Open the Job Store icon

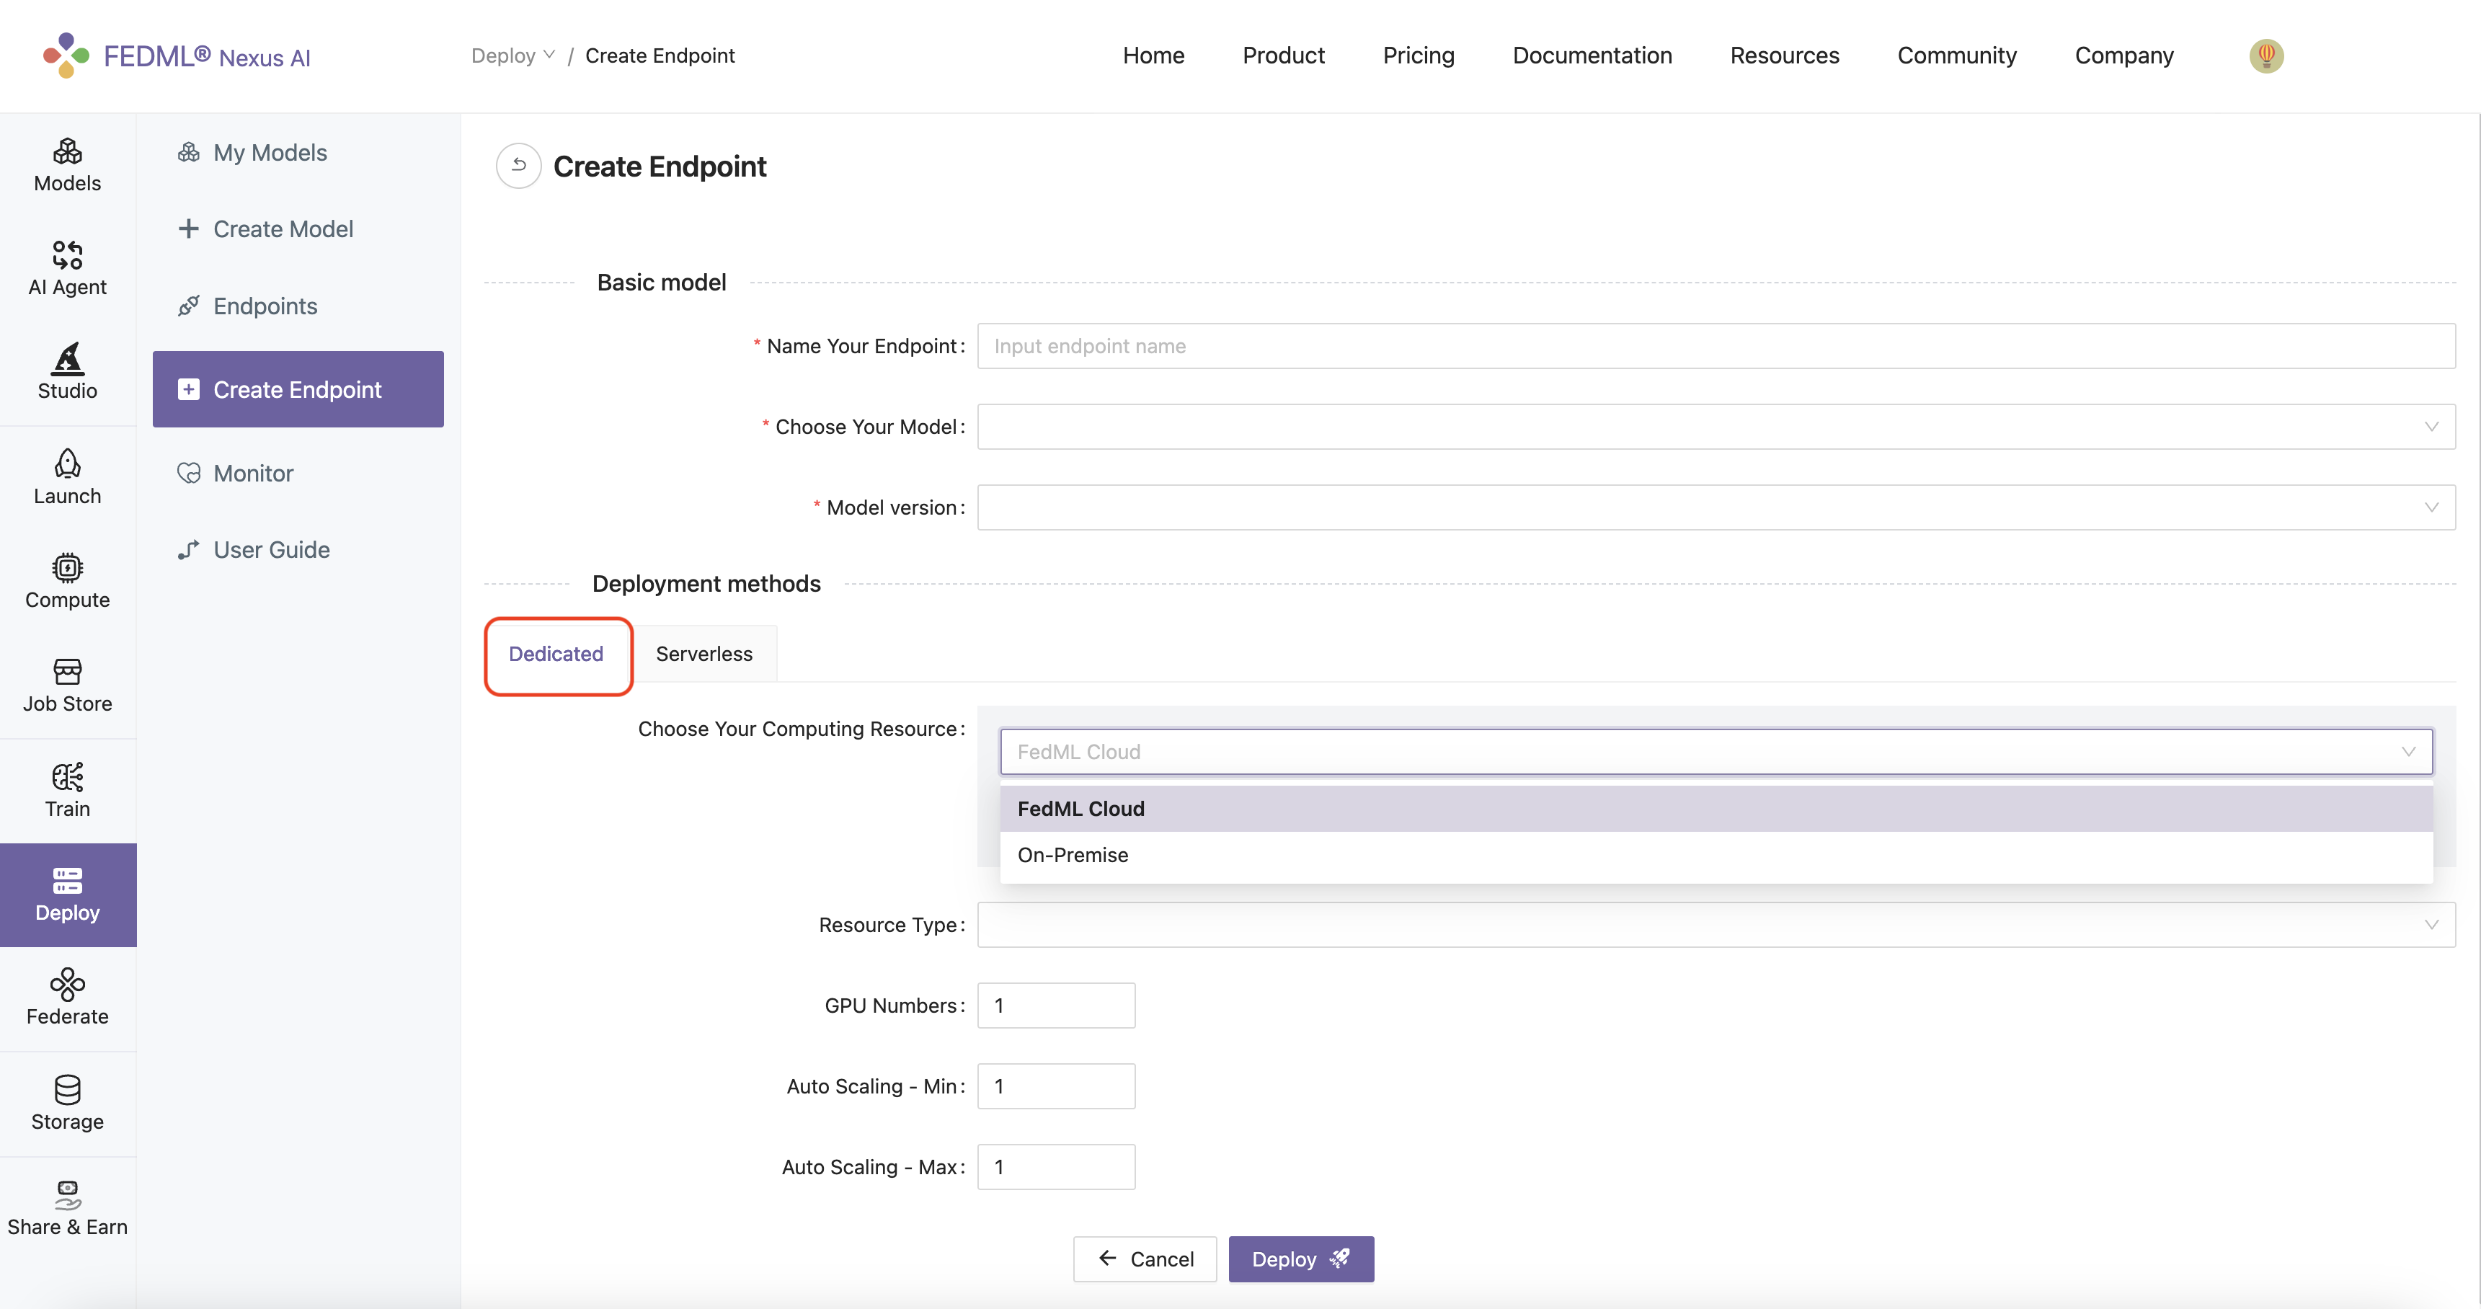68,685
